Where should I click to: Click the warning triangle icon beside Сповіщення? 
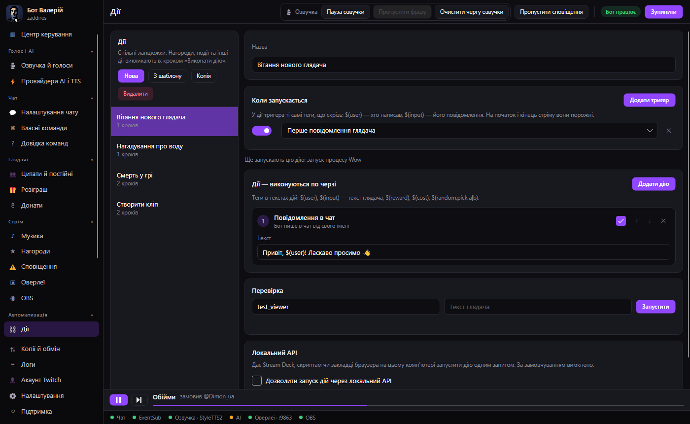point(13,267)
